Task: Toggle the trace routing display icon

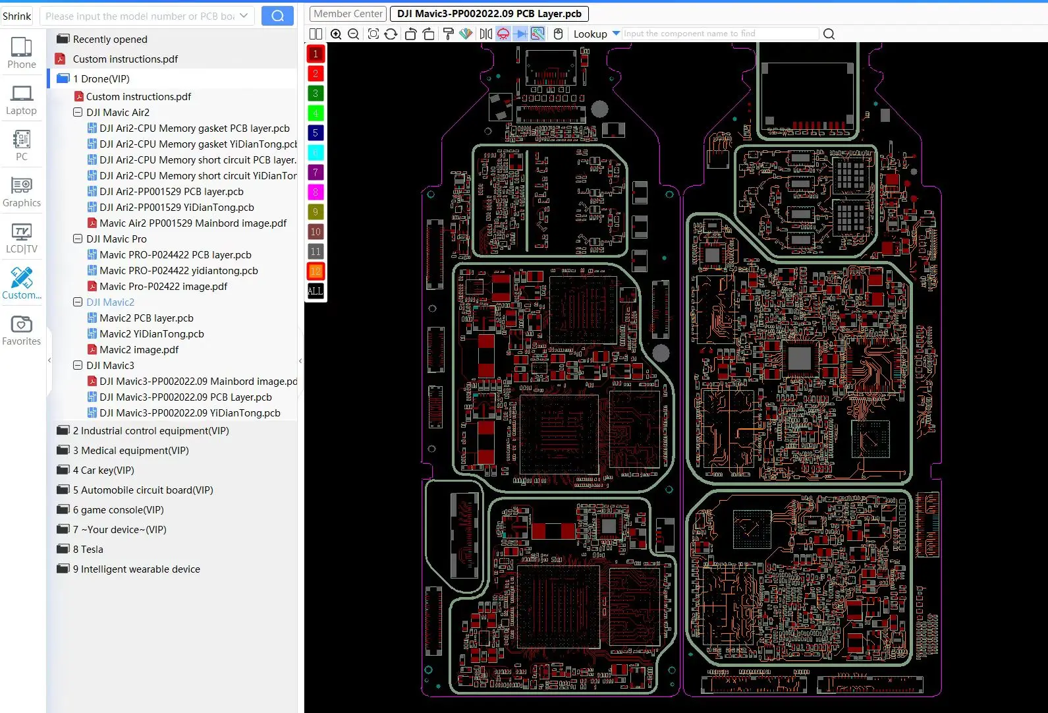Action: point(538,34)
